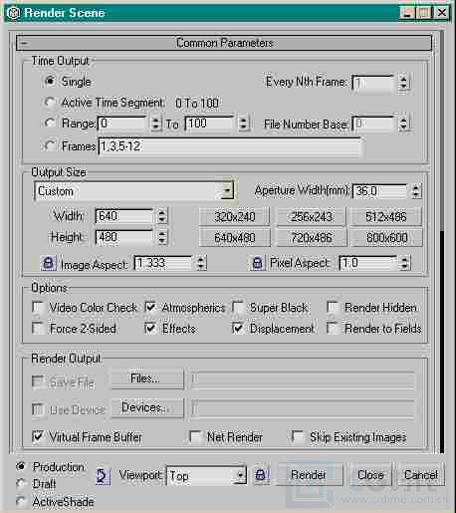
Task: Open the Devices... dialog
Action: [146, 407]
